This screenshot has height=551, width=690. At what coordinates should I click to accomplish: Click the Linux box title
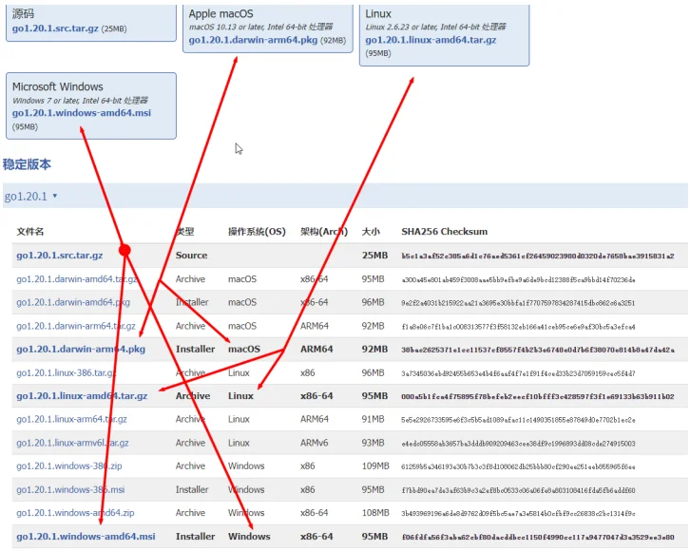coord(378,14)
